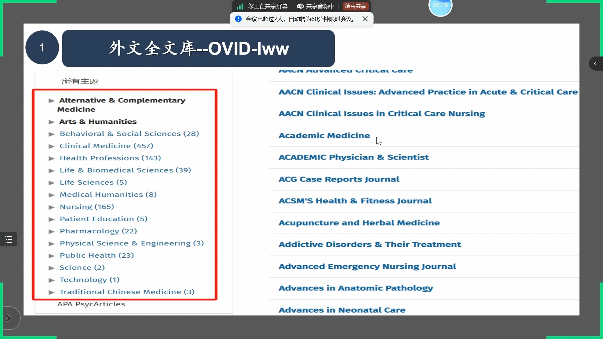
Task: Expand the Pharmacology (22) triangle
Action: click(x=52, y=232)
